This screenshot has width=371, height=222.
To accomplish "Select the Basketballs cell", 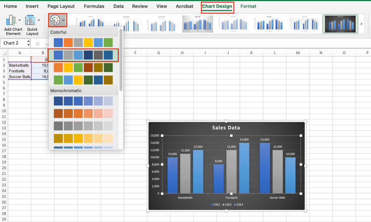I will (x=20, y=65).
